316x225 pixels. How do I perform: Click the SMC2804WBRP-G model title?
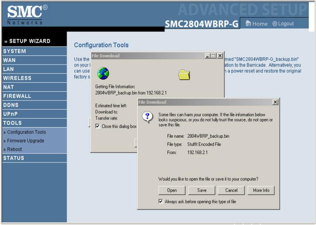[x=201, y=24]
